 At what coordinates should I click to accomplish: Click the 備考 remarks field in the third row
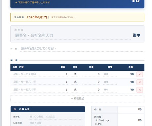(110, 90)
